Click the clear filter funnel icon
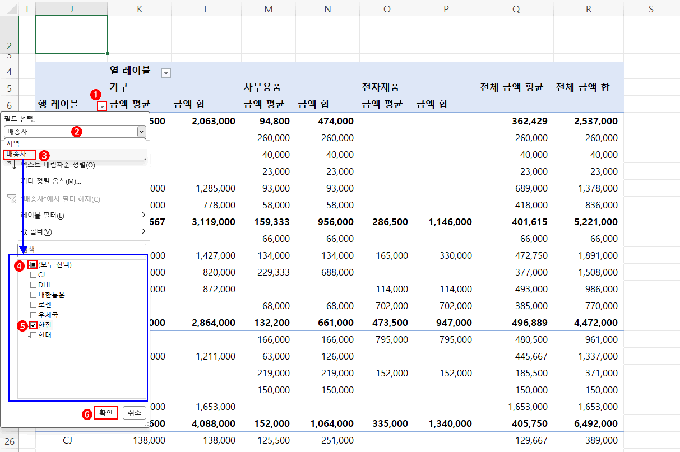 [12, 199]
